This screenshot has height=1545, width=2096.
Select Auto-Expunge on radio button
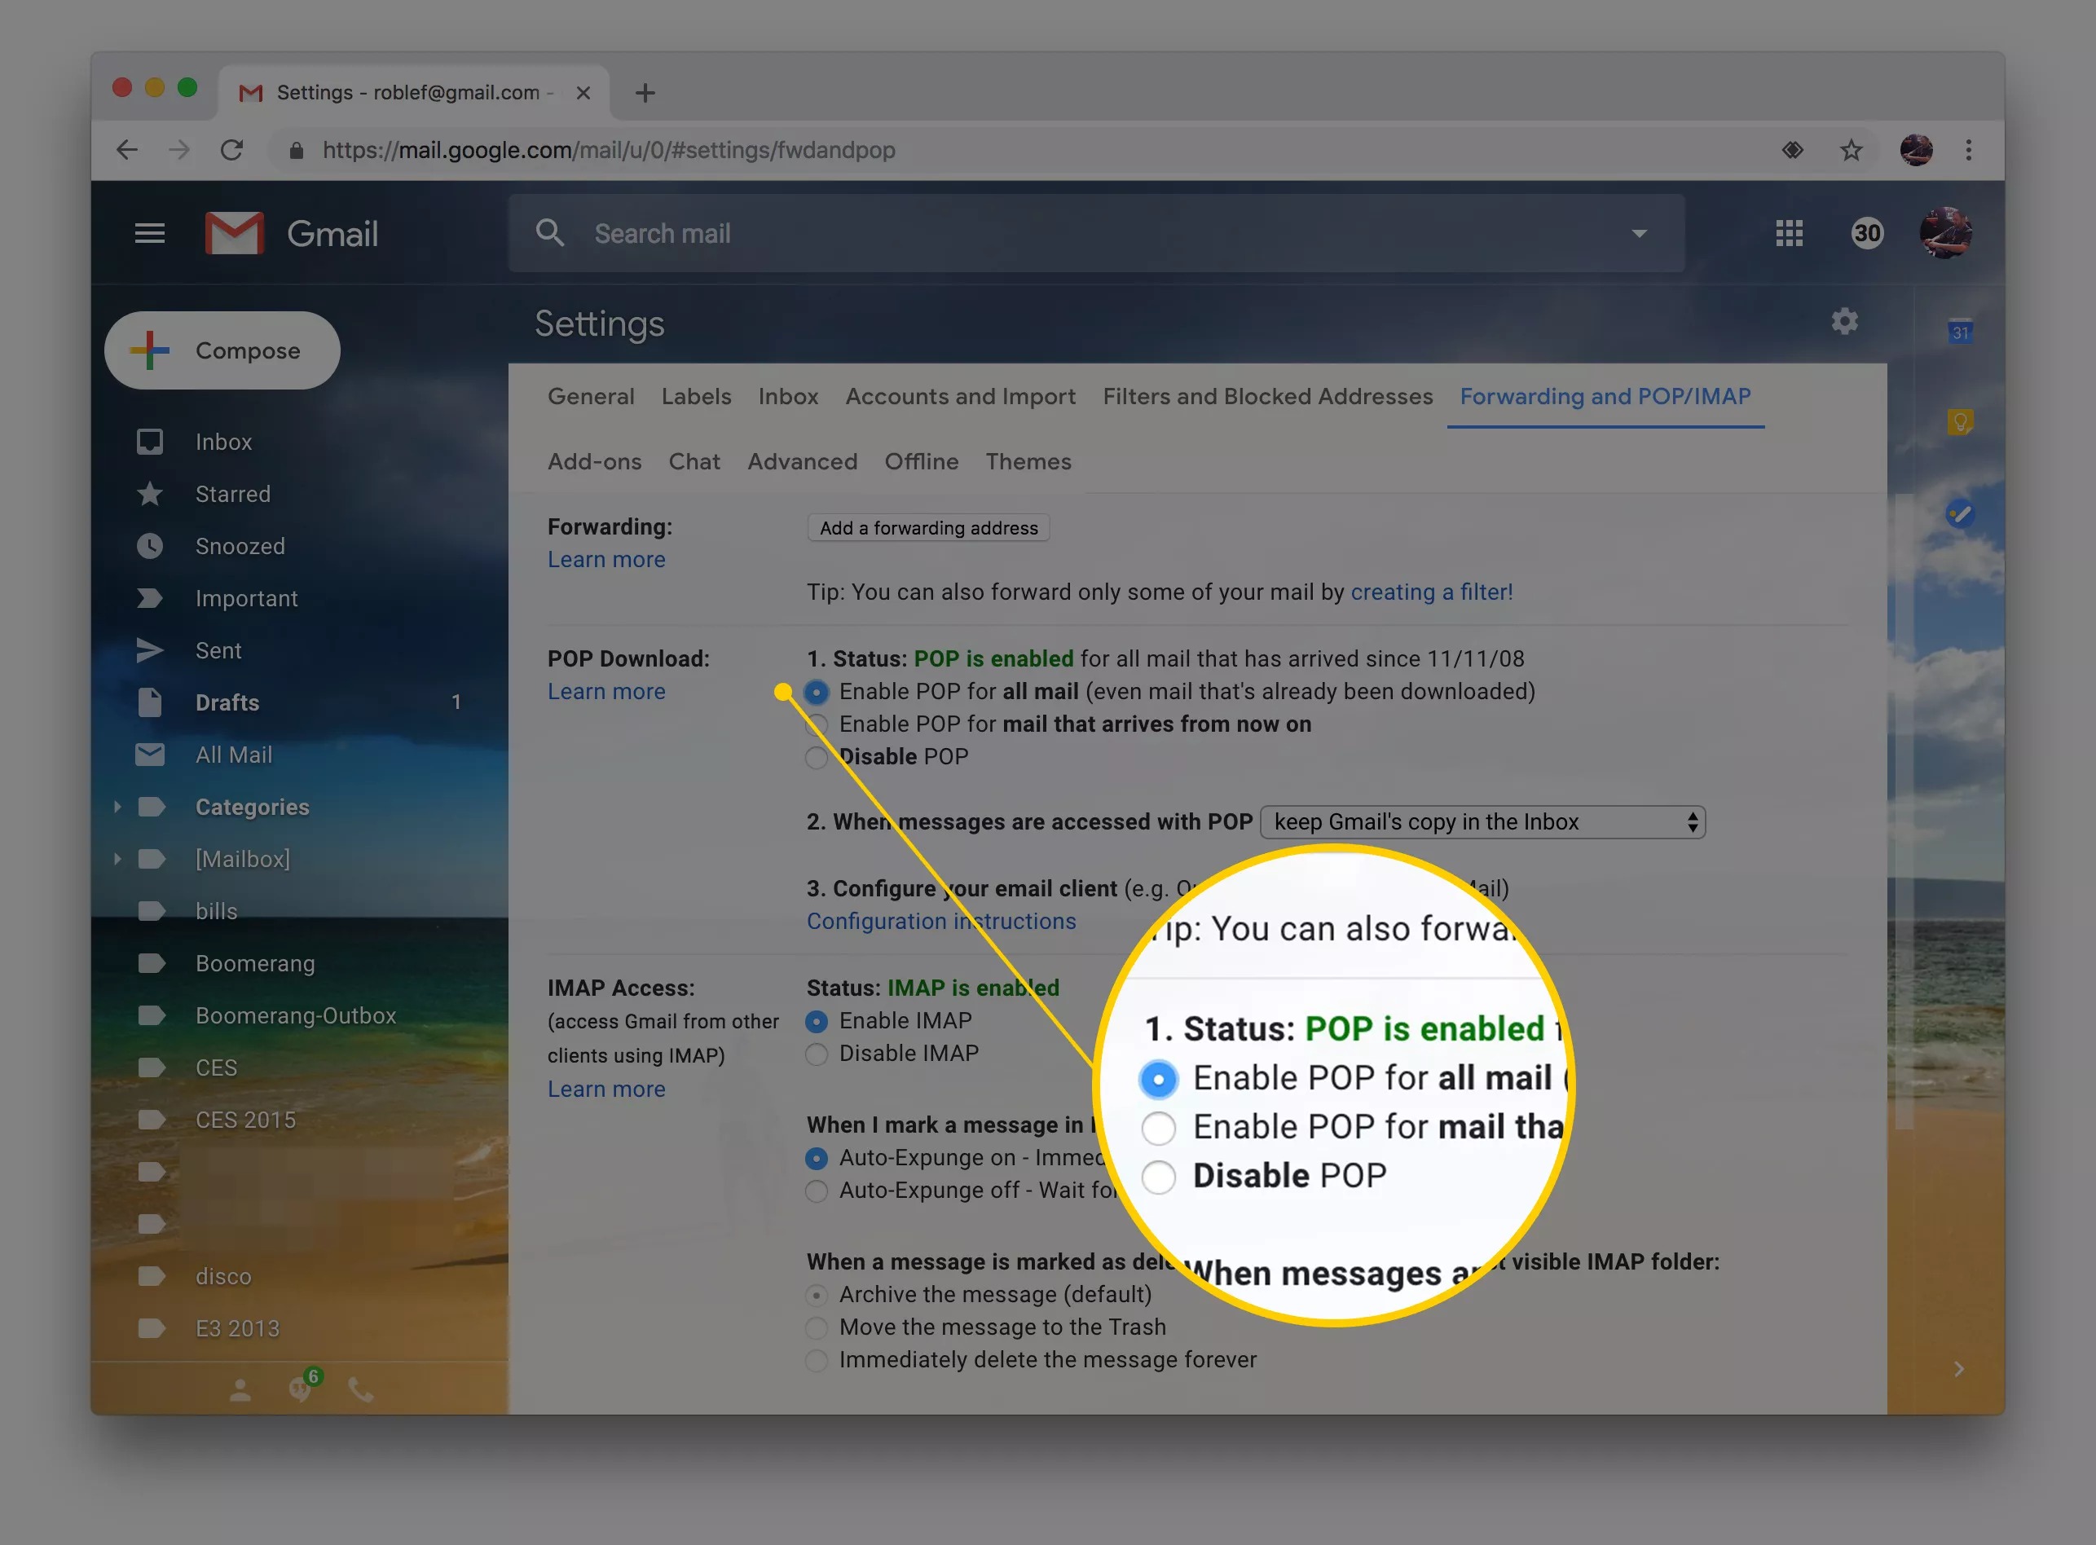tap(817, 1158)
